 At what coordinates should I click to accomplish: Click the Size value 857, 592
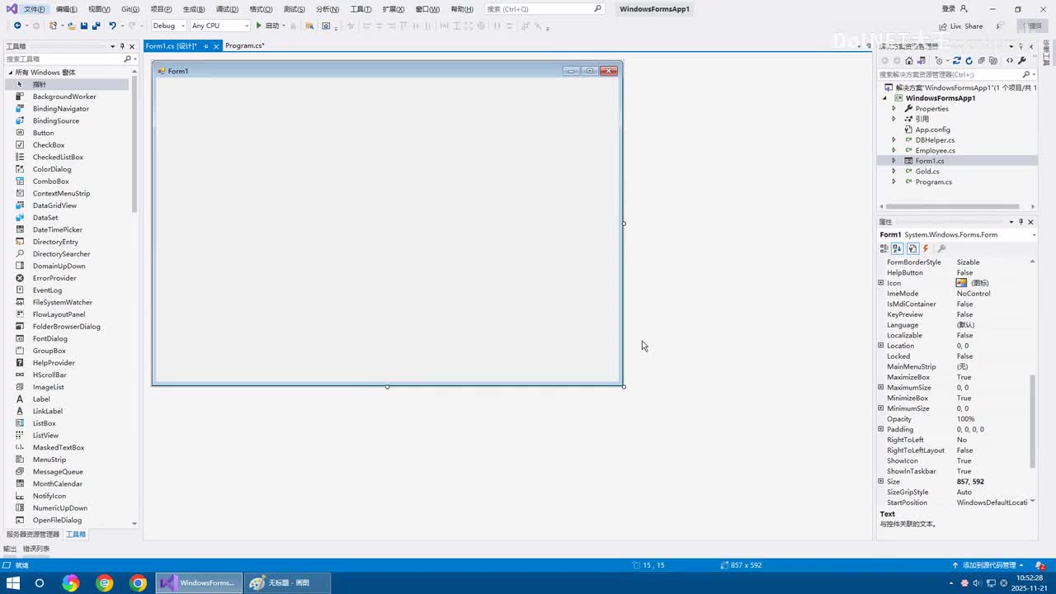coord(970,482)
